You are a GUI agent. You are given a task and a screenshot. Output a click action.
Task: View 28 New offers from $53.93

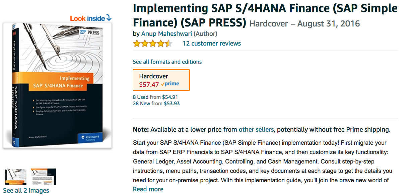pyautogui.click(x=156, y=104)
